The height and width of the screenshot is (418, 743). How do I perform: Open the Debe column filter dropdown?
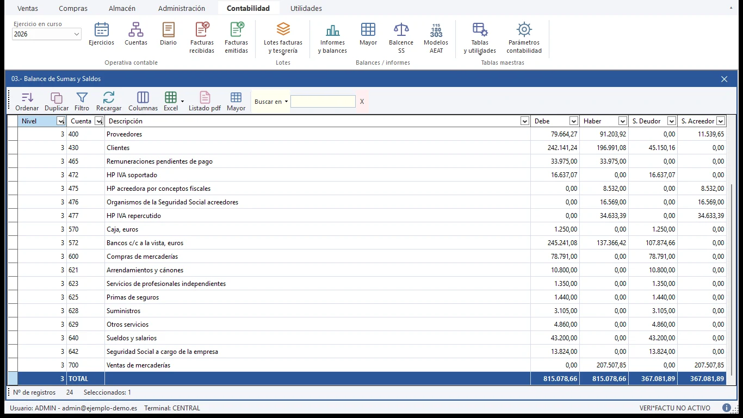point(574,121)
